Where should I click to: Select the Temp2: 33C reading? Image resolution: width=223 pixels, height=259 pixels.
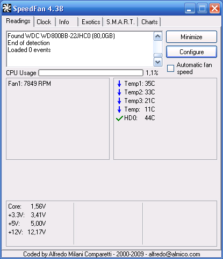(x=140, y=92)
